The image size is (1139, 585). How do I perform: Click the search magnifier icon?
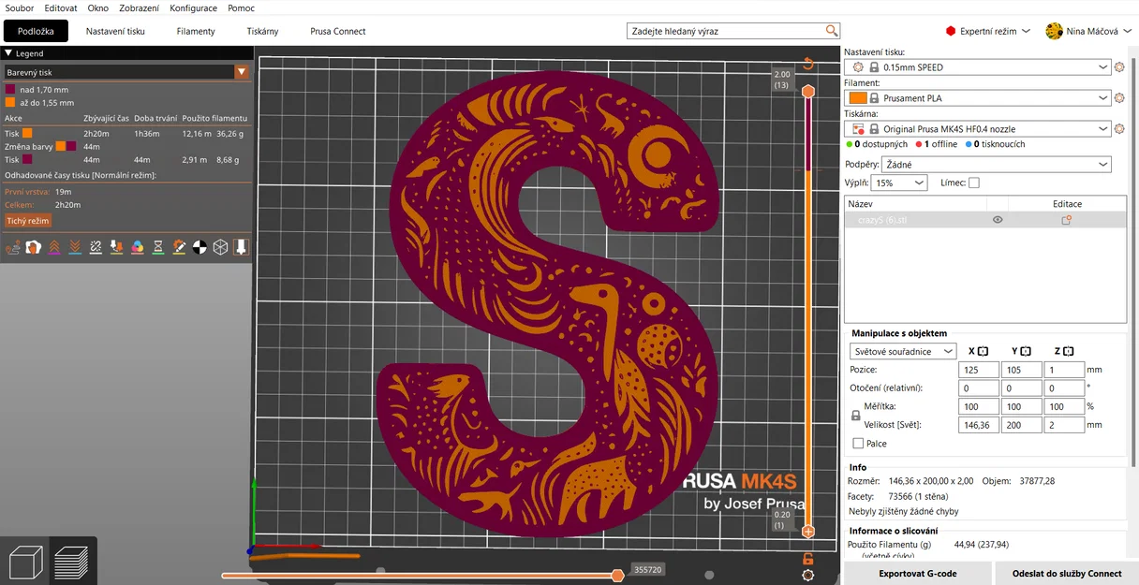tap(832, 31)
